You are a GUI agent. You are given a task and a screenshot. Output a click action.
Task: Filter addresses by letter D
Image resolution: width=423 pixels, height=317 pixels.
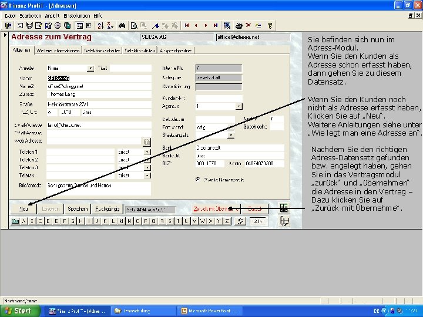(48, 221)
